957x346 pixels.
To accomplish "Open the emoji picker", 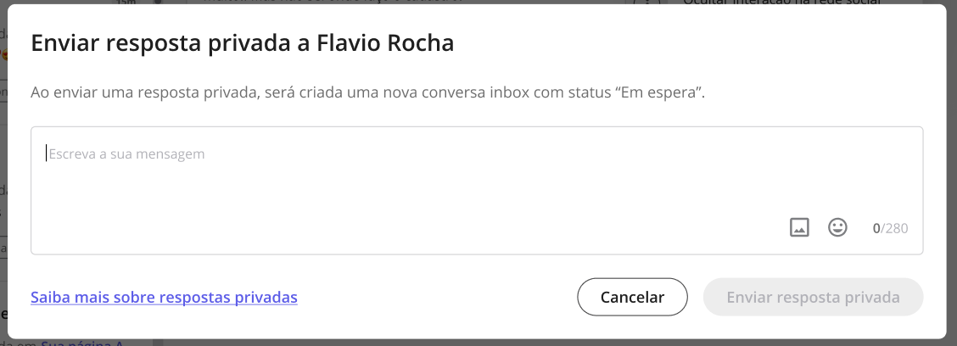I will (x=837, y=227).
